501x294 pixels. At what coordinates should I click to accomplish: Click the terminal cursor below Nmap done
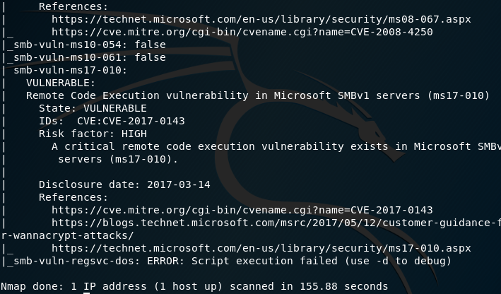87,293
